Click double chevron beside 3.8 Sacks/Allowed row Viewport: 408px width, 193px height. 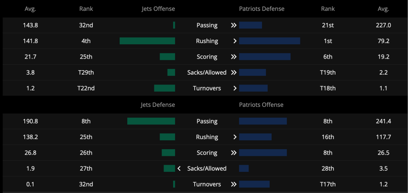coord(234,72)
